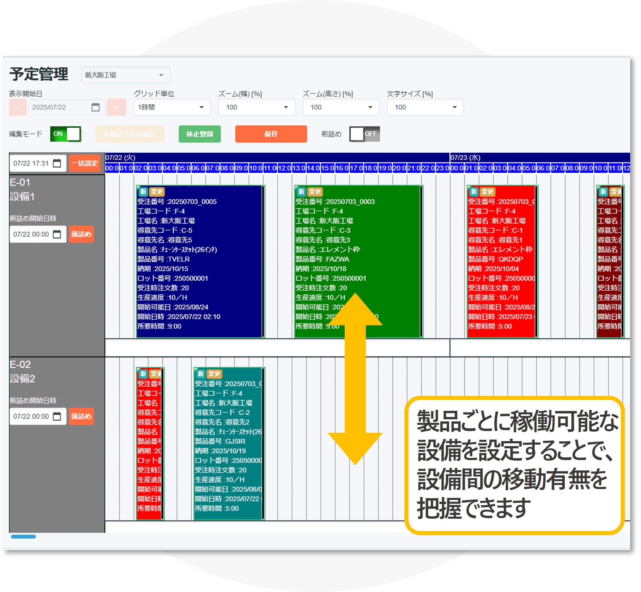Select narrow red schedule block on E-02
Image resolution: width=641 pixels, height=592 pixels.
tap(150, 443)
